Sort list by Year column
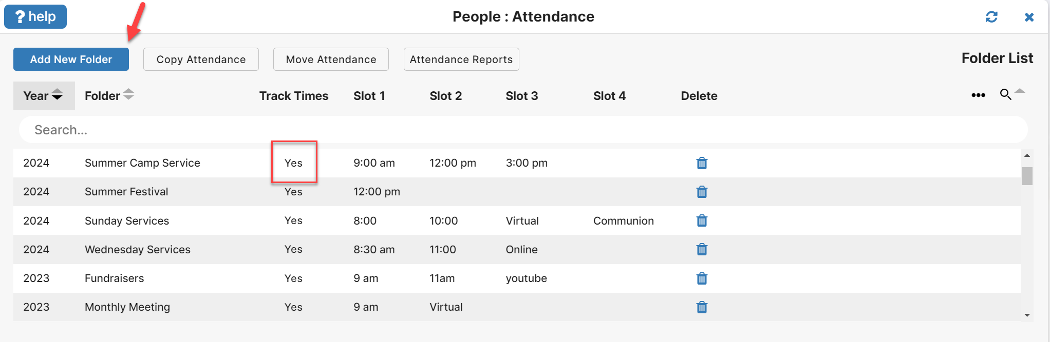The width and height of the screenshot is (1050, 342). 44,96
